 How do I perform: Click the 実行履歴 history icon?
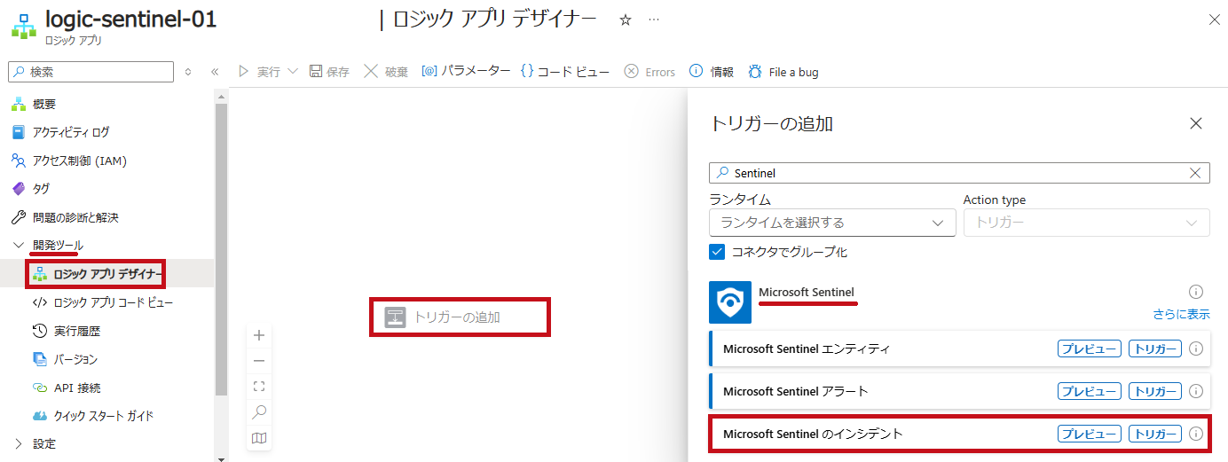point(40,331)
